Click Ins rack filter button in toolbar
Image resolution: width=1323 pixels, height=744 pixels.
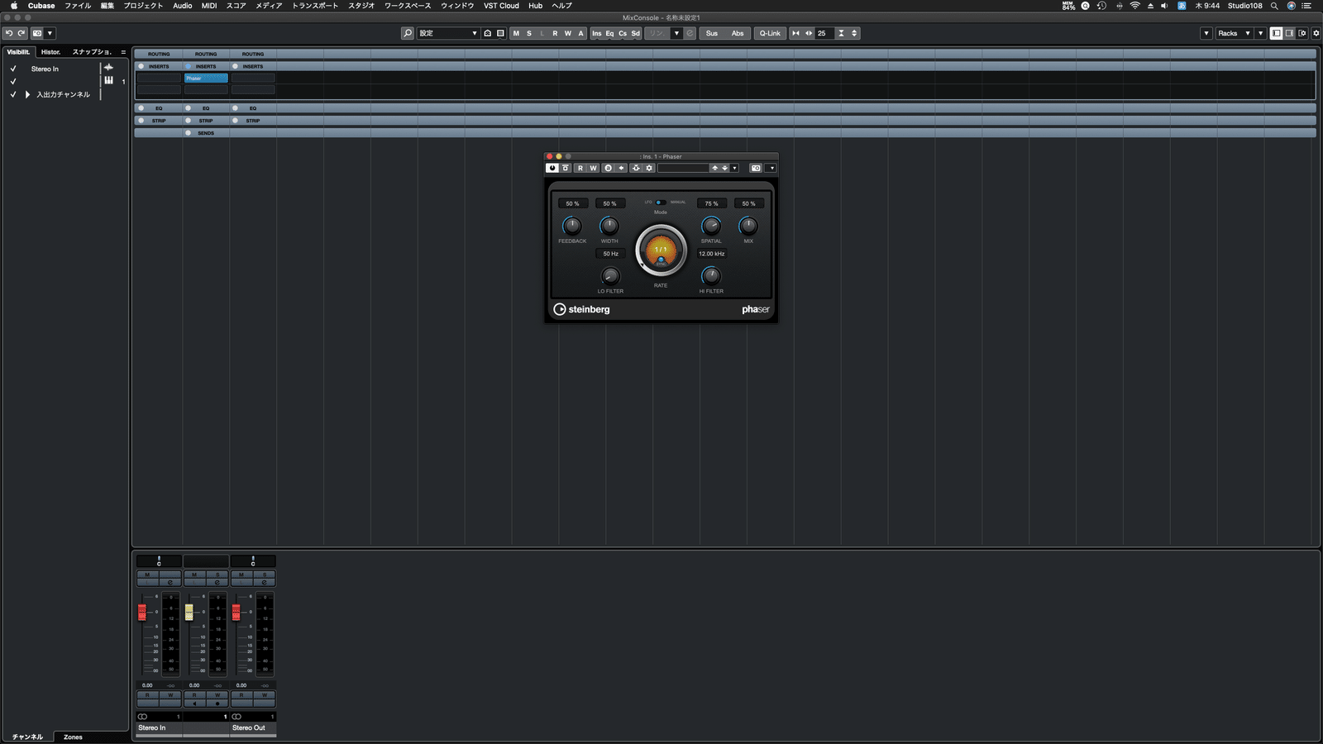(x=596, y=33)
